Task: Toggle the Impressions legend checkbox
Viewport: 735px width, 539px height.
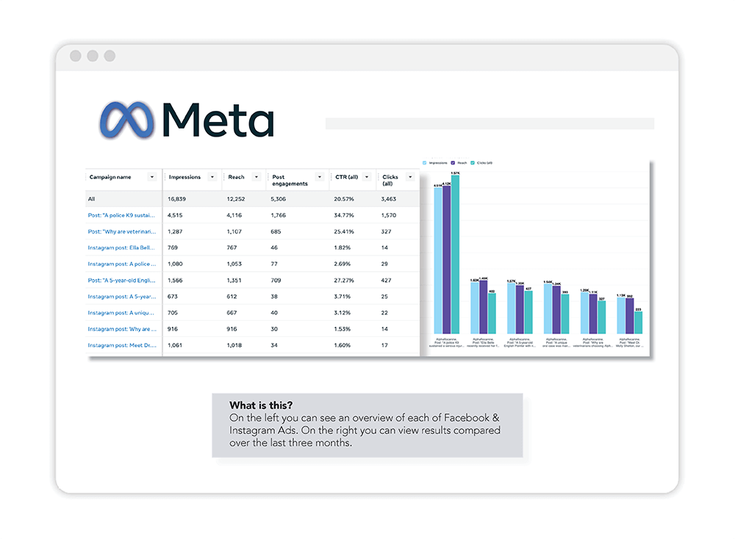Action: tap(424, 162)
